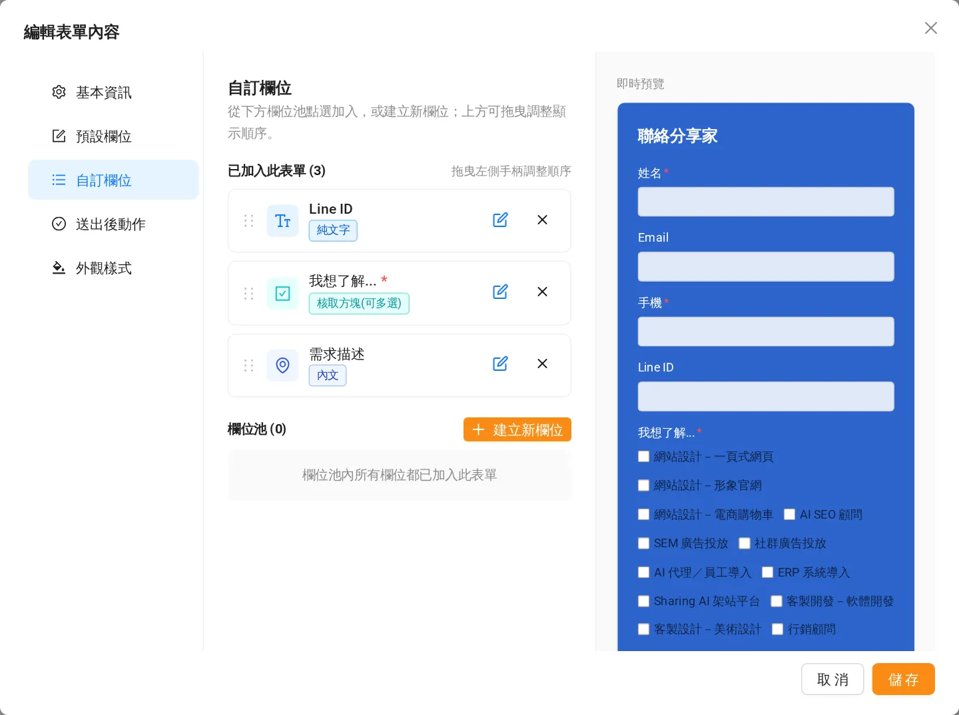This screenshot has width=959, height=715.
Task: Click the drag handle for 我想了解...
Action: pyautogui.click(x=248, y=294)
